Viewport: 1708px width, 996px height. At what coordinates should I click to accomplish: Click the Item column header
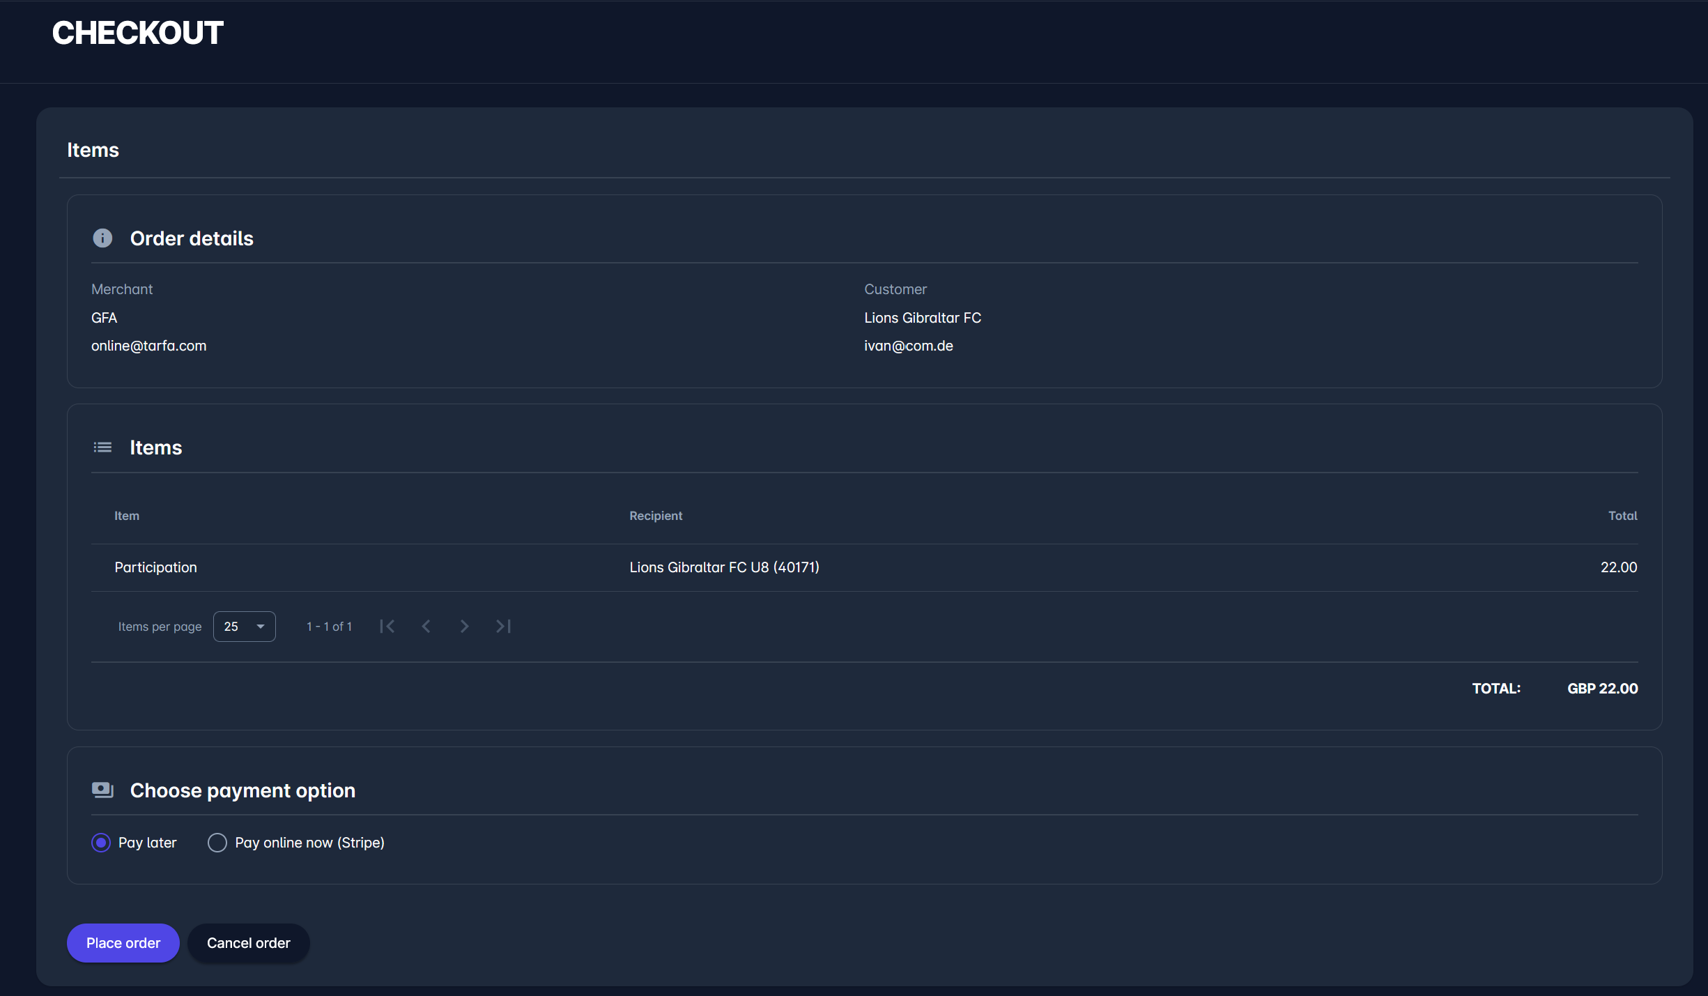tap(127, 516)
